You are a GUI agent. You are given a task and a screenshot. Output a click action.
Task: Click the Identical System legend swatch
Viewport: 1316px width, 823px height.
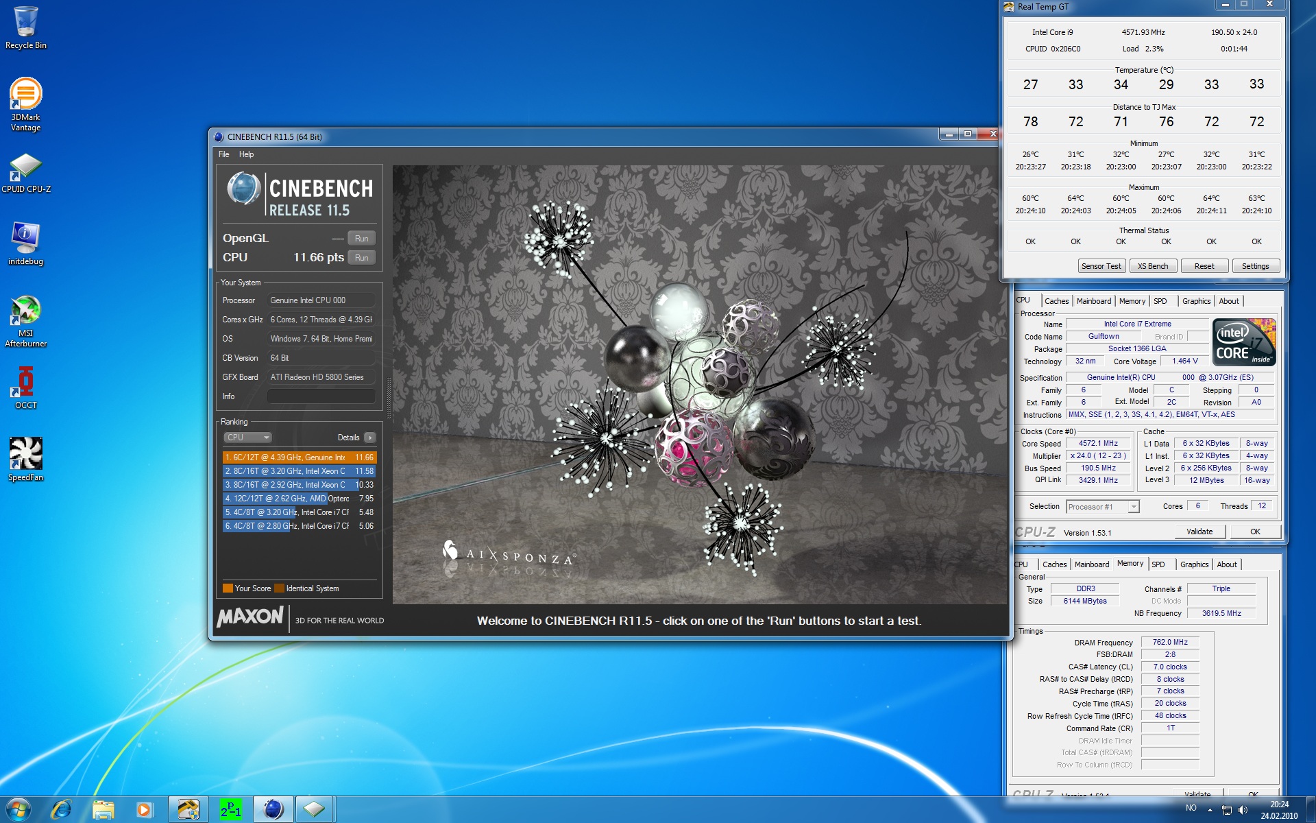(x=279, y=588)
